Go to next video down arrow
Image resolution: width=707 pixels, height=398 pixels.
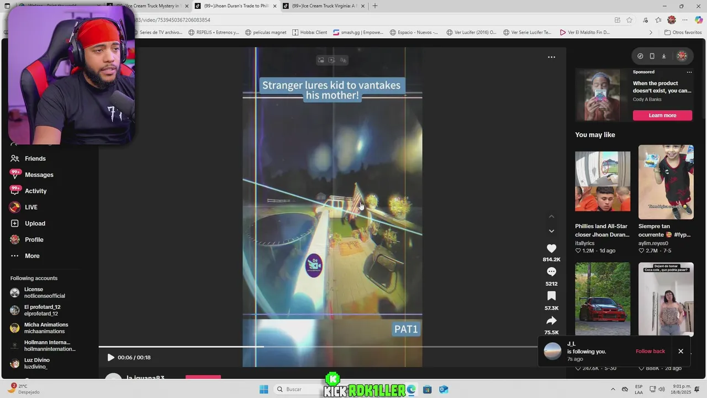(x=551, y=231)
